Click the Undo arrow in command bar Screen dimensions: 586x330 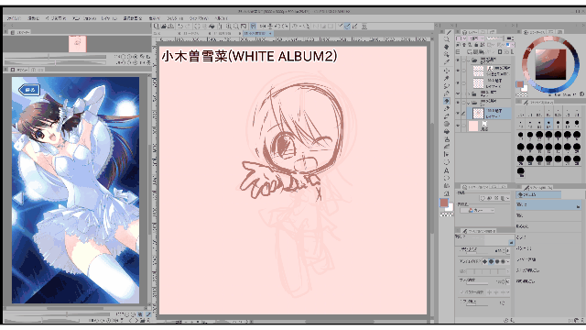tap(180, 27)
